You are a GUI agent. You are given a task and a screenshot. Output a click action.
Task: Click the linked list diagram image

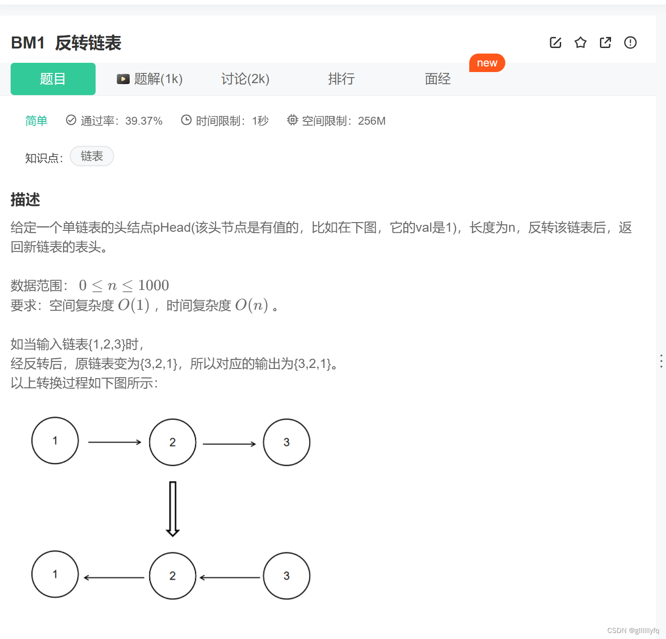pos(171,508)
